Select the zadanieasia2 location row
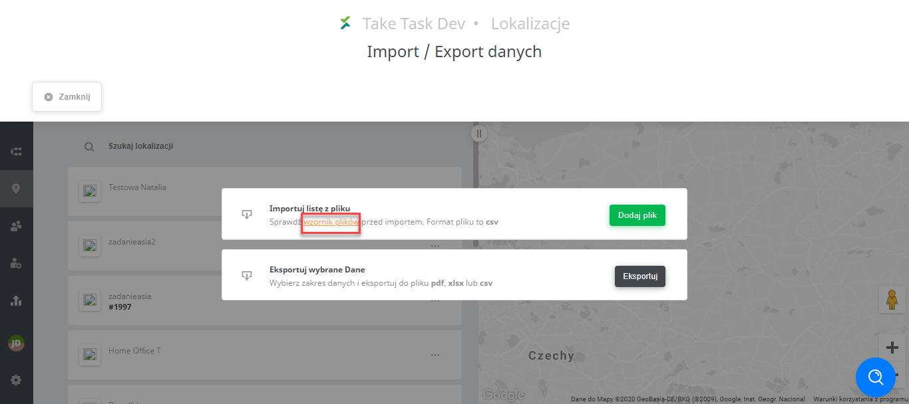 coord(265,245)
